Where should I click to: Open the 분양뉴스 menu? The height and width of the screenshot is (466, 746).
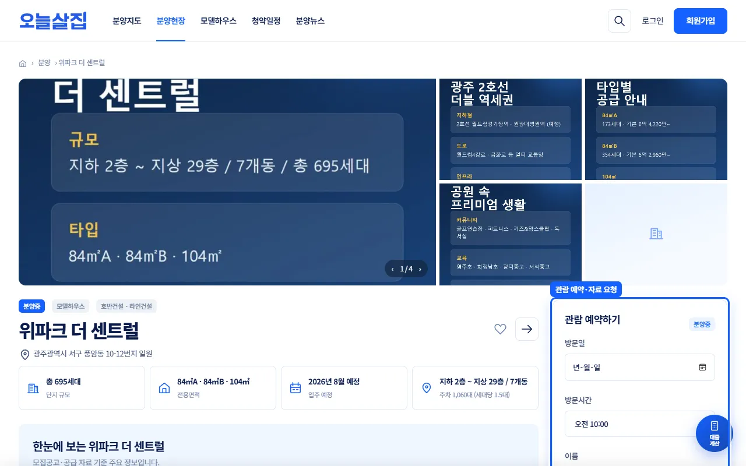[310, 21]
